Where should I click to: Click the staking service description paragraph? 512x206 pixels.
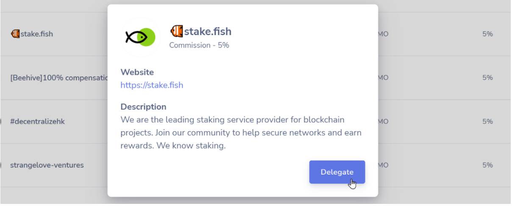(241, 133)
